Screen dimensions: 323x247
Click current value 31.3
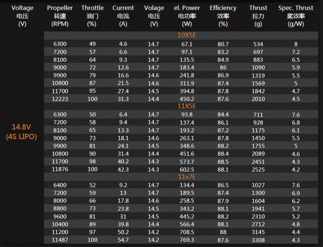click(x=123, y=99)
